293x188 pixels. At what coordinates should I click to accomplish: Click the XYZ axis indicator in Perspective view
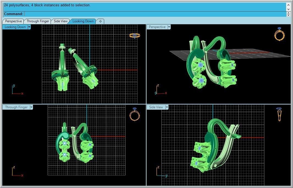161,89
